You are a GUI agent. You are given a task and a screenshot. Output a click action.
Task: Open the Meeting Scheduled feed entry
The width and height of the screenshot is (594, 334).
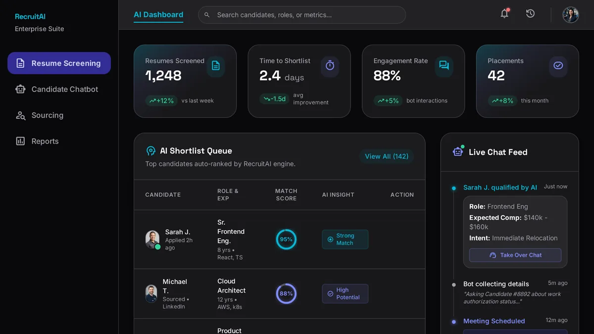(494, 321)
